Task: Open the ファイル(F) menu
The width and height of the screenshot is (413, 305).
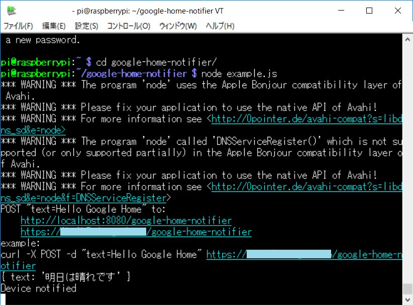Action: [x=18, y=26]
